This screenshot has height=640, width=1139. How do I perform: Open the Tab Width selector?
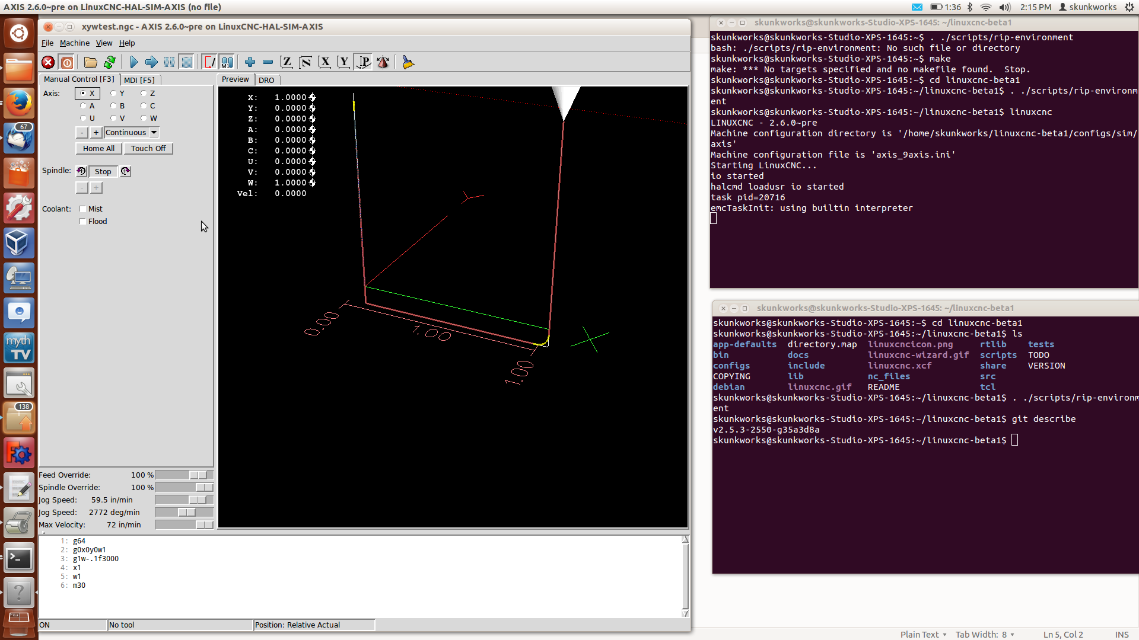pyautogui.click(x=985, y=634)
